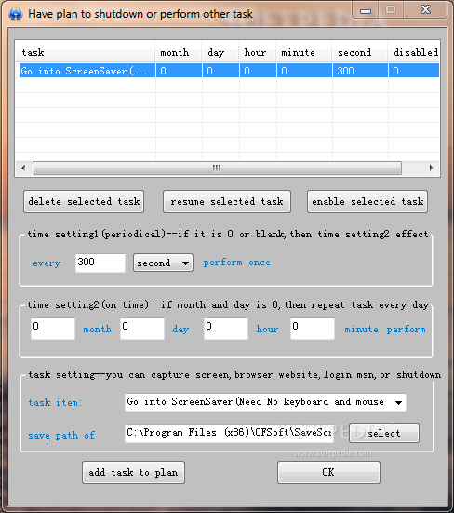This screenshot has width=454, height=513.
Task: Click the enable selected task button
Action: click(367, 201)
